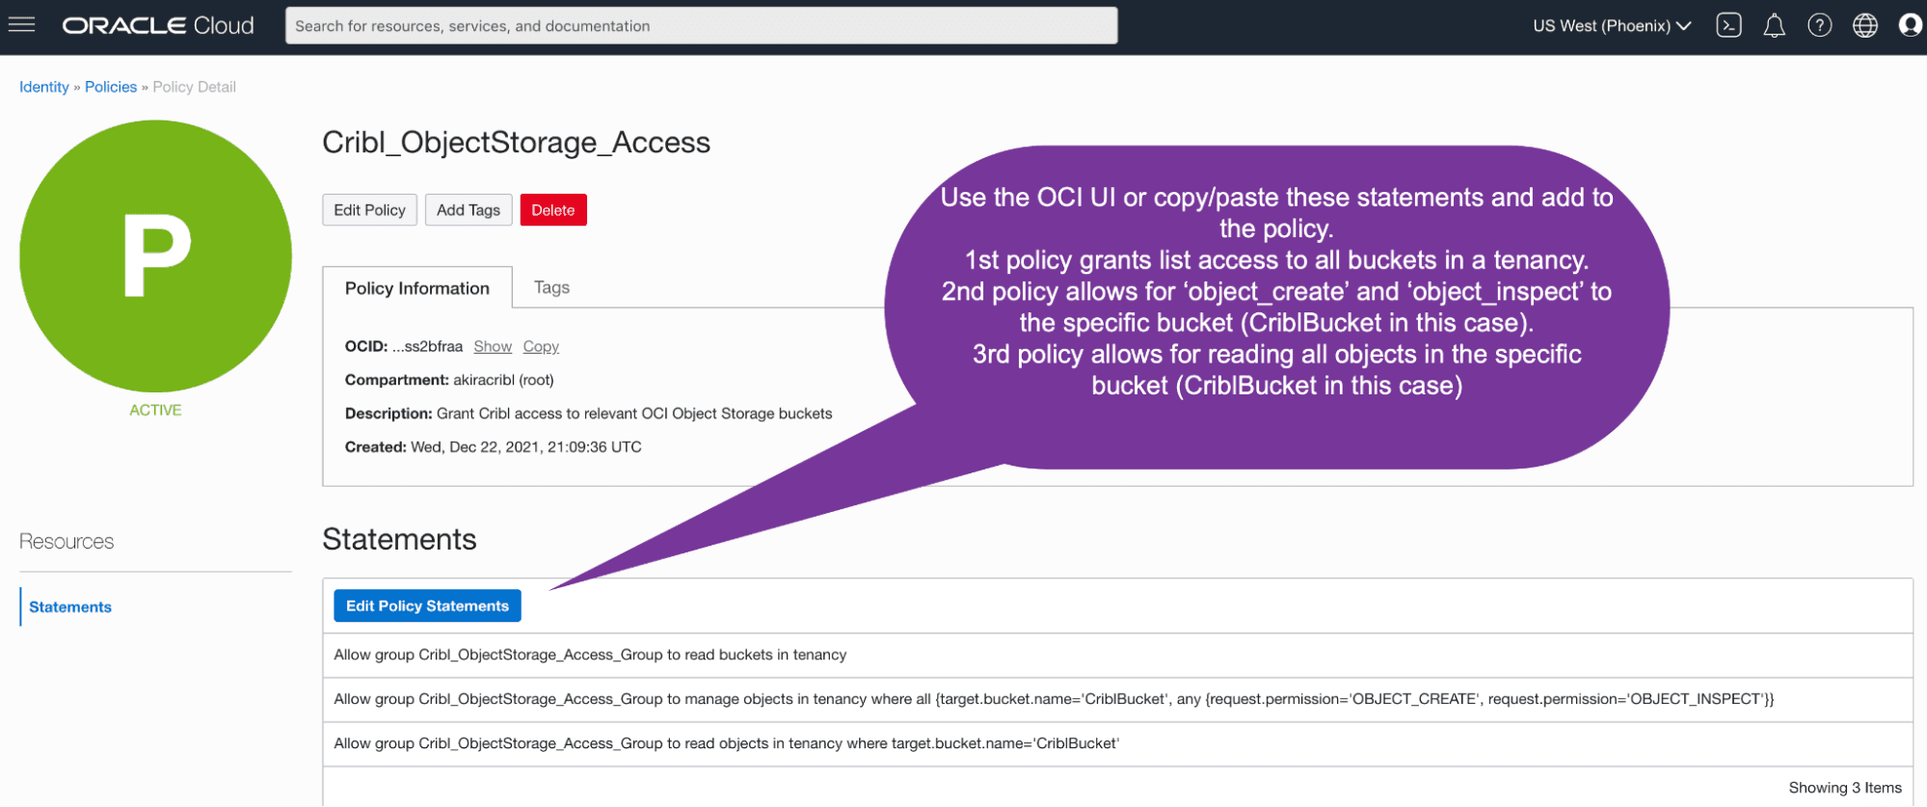1927x807 pixels.
Task: Open the notifications bell
Action: pyautogui.click(x=1774, y=26)
